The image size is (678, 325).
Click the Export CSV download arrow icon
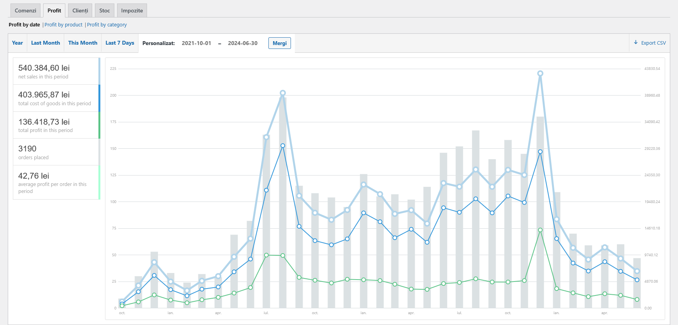[636, 42]
